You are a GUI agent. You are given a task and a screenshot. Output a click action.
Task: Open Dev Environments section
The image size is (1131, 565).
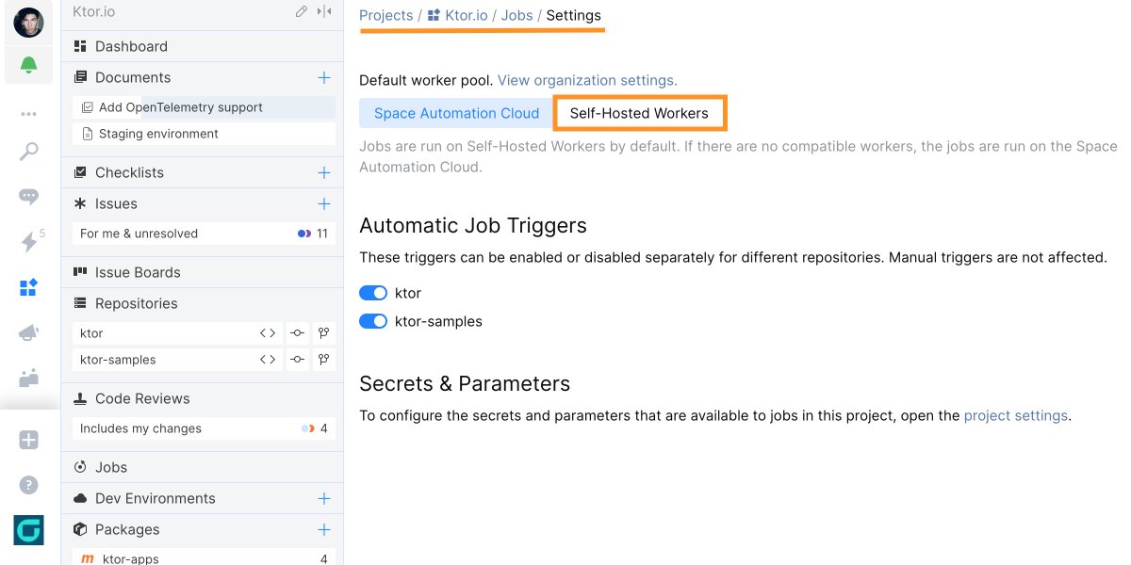click(x=155, y=498)
